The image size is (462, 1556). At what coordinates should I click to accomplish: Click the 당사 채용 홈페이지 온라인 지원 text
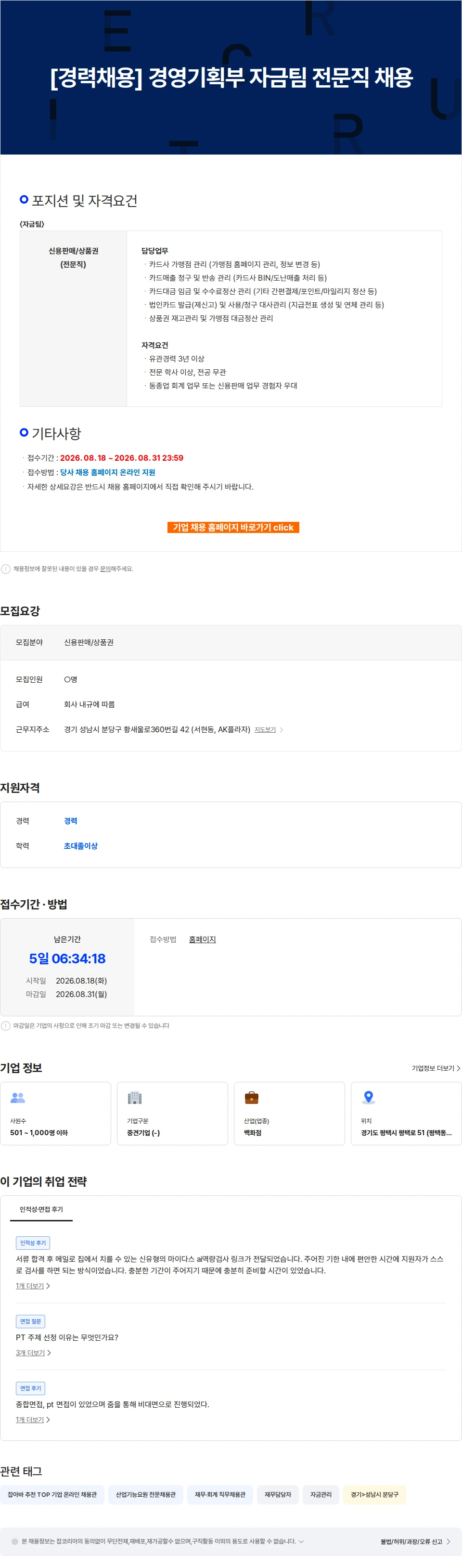tap(107, 472)
